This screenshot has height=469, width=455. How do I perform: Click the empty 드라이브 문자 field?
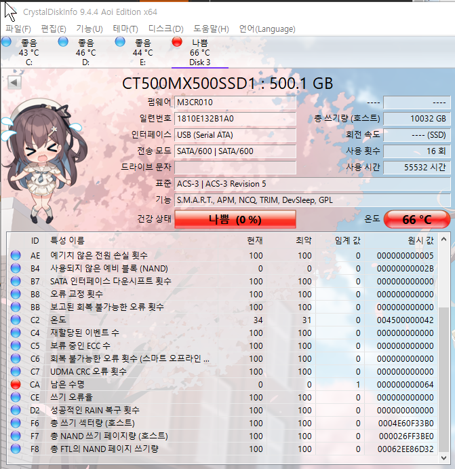235,168
